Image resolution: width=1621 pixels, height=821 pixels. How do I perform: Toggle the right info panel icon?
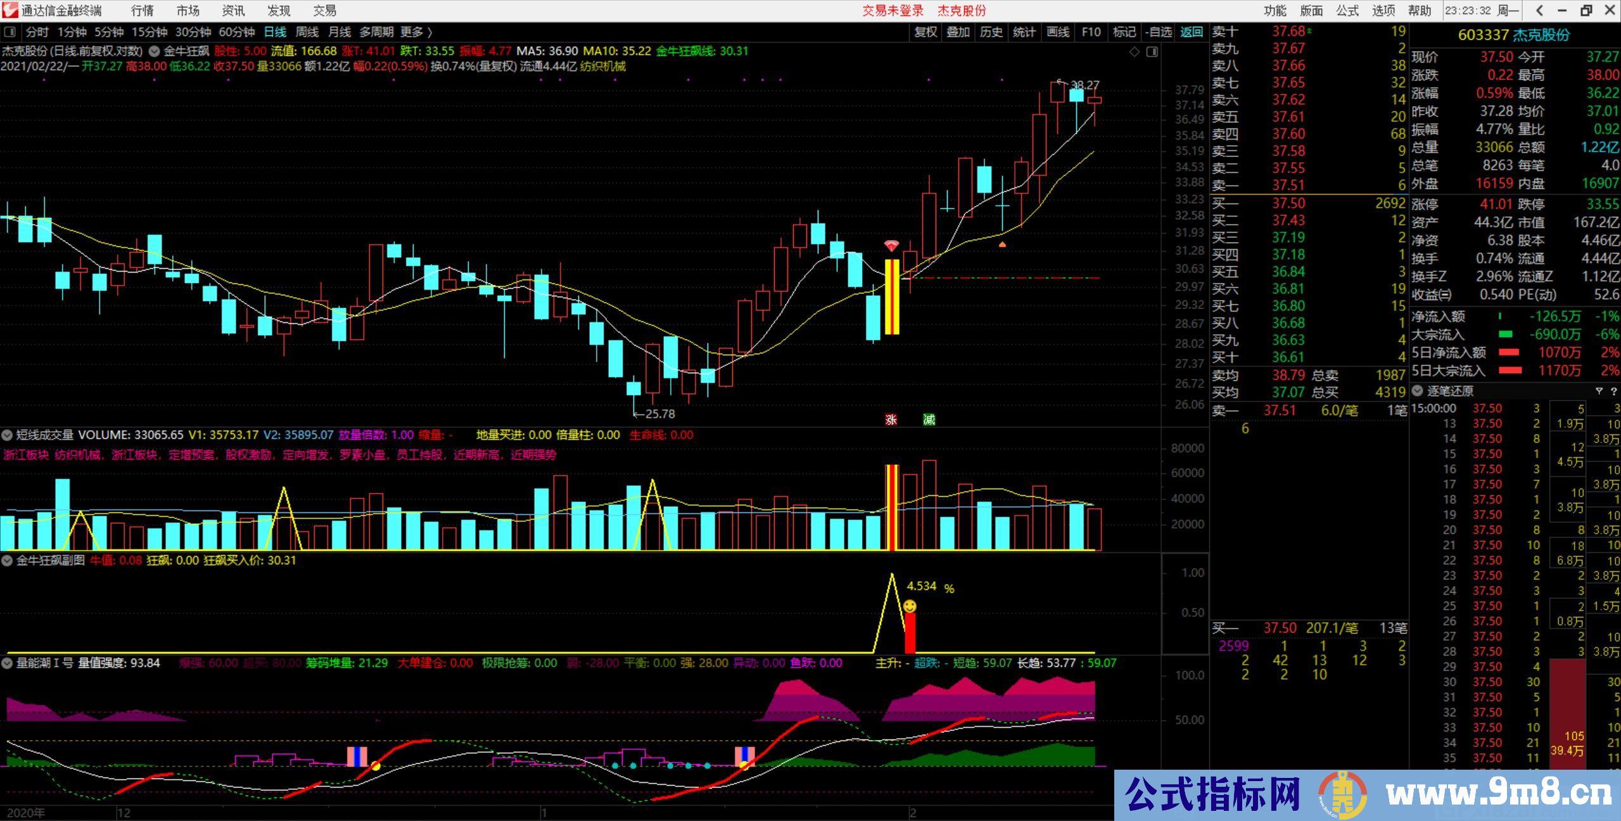(x=1152, y=51)
